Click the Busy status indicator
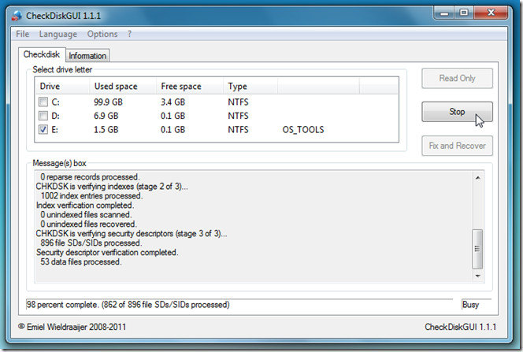 click(470, 304)
